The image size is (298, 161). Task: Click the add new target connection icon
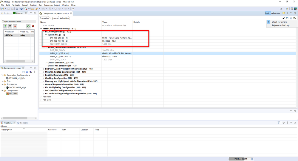(x=5, y=26)
